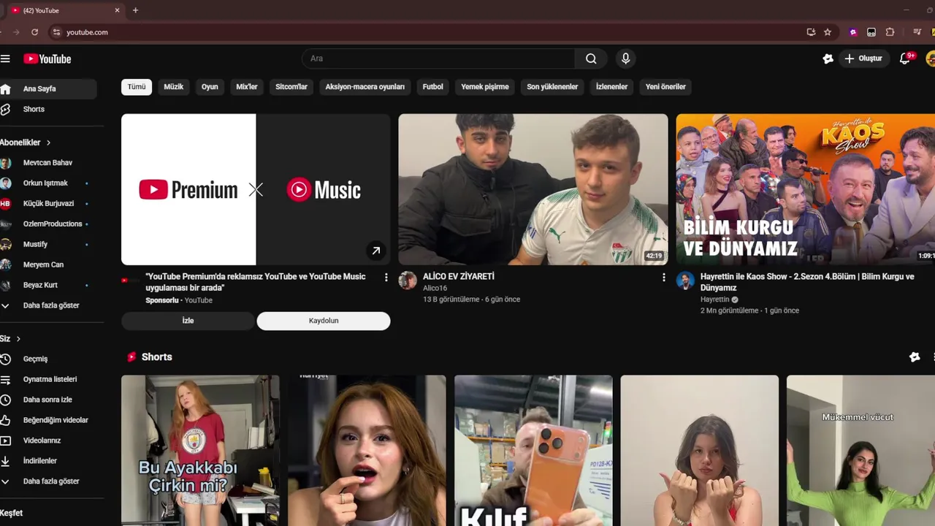Open notifications bell
935x526 pixels.
(x=905, y=58)
